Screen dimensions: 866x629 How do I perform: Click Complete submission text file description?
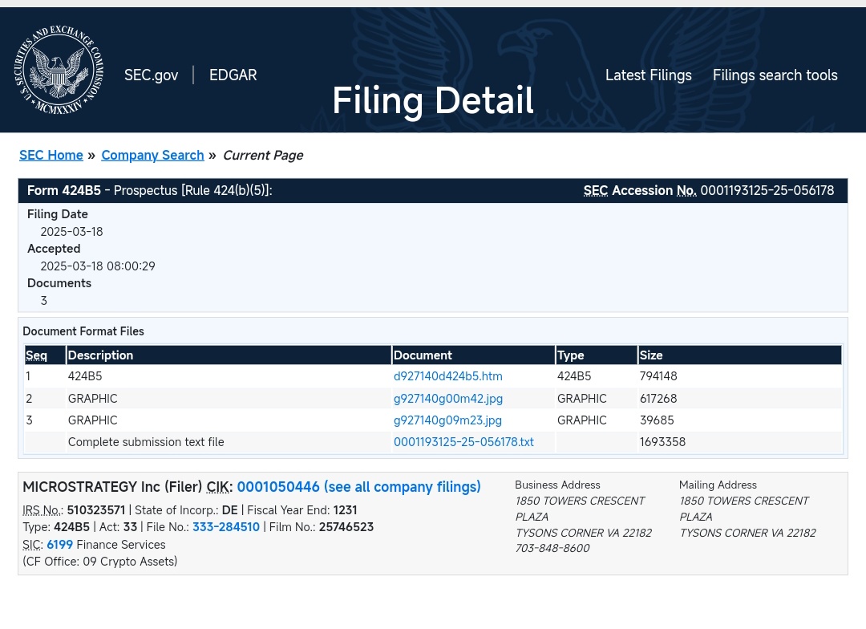pyautogui.click(x=146, y=442)
